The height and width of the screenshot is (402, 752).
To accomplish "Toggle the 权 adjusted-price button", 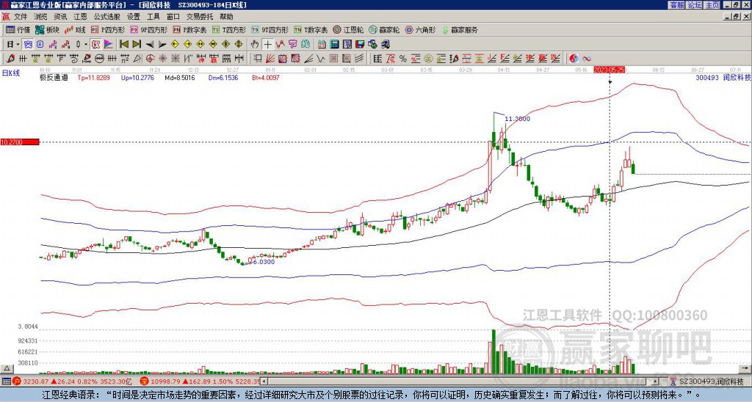I will click(x=96, y=45).
